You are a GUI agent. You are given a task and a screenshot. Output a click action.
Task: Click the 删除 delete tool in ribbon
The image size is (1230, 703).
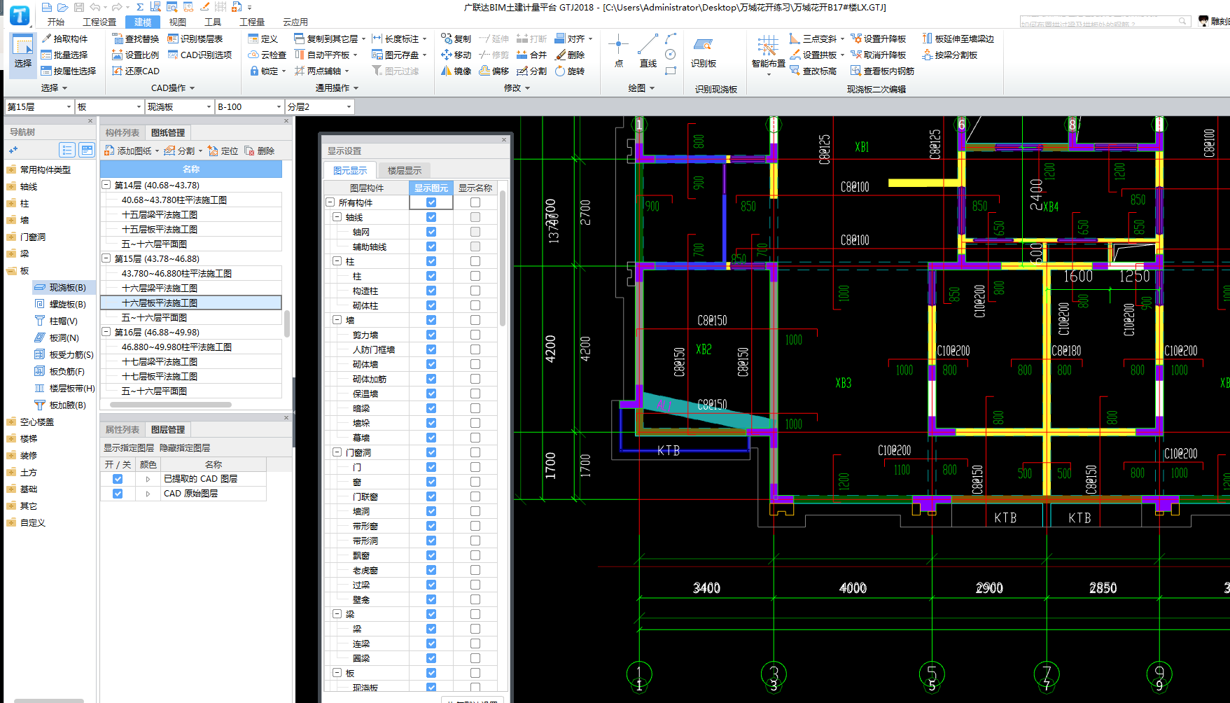click(570, 55)
